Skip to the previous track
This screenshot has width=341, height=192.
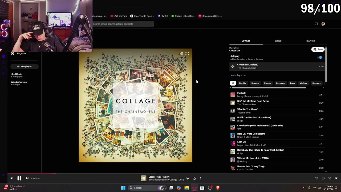click(11, 178)
